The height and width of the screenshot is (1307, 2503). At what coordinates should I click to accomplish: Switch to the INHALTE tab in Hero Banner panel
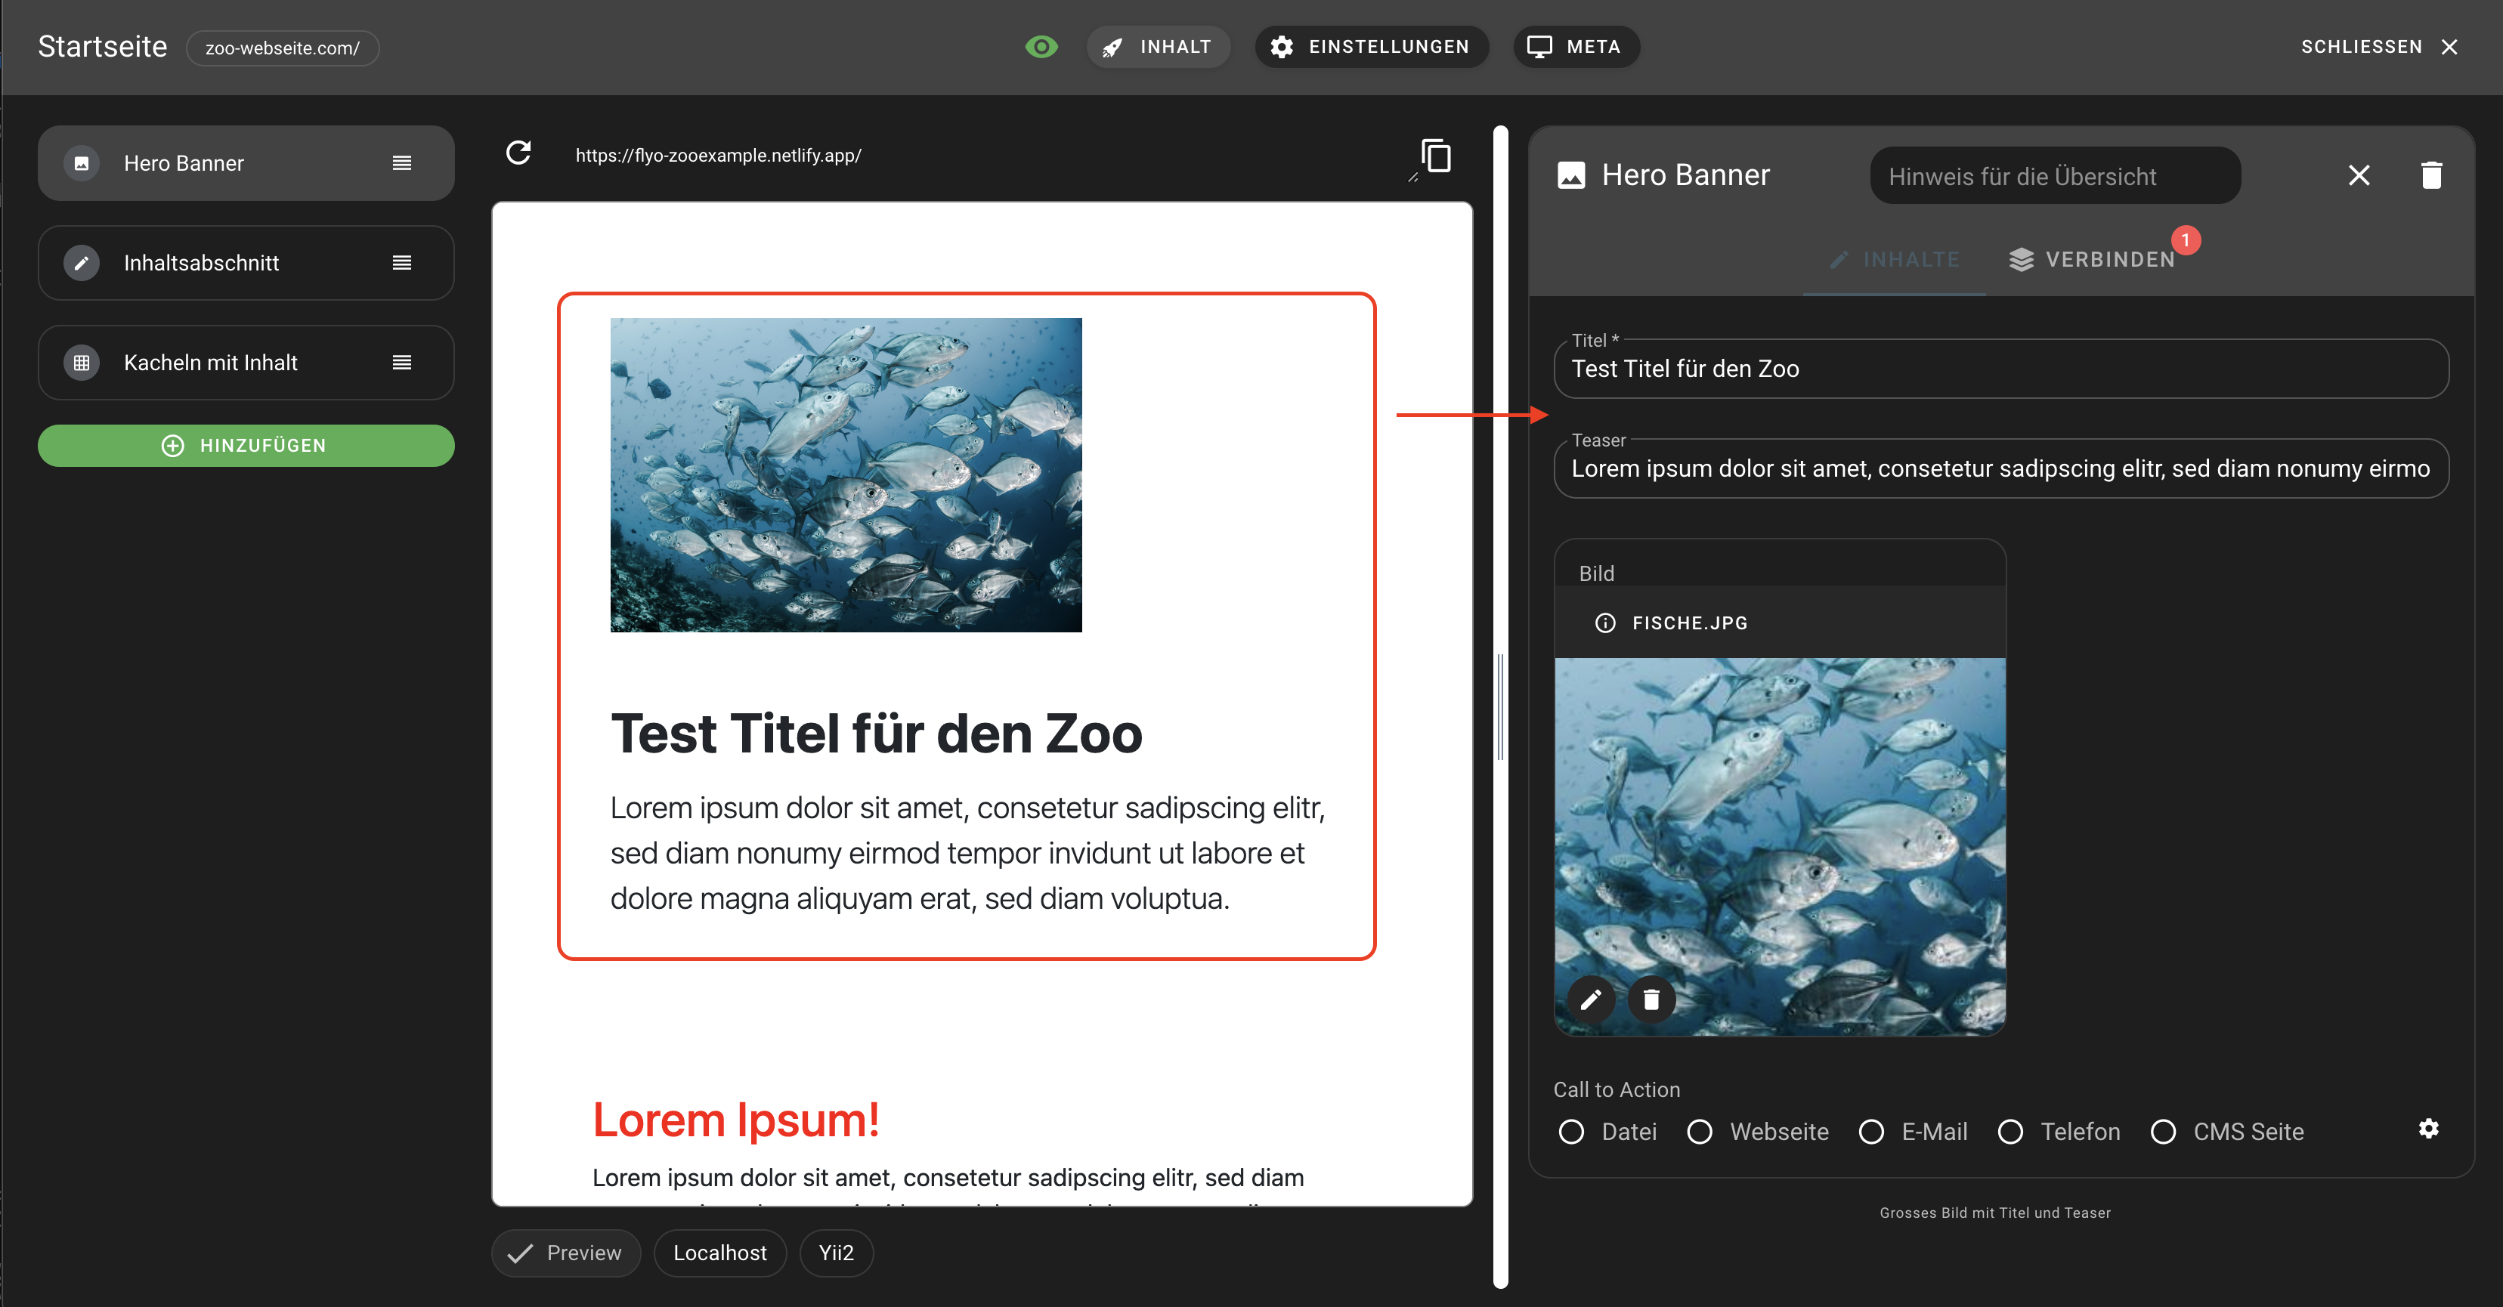pyautogui.click(x=1894, y=258)
